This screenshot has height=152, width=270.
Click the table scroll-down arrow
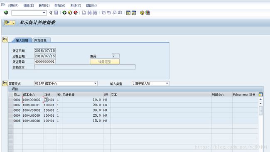pos(260,103)
